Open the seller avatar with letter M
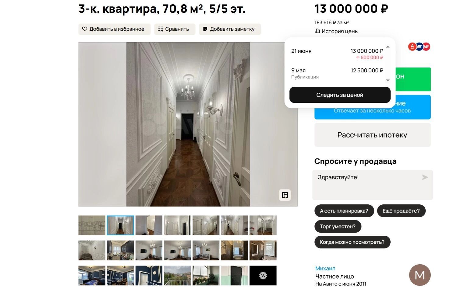The image size is (457, 288). coord(420,275)
